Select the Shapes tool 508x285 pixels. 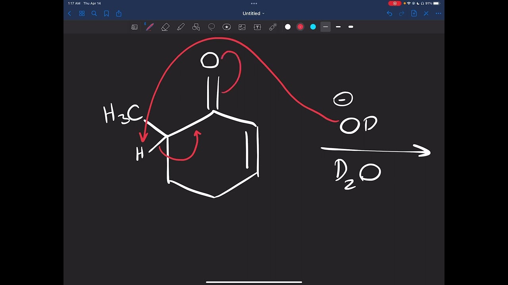coord(196,27)
